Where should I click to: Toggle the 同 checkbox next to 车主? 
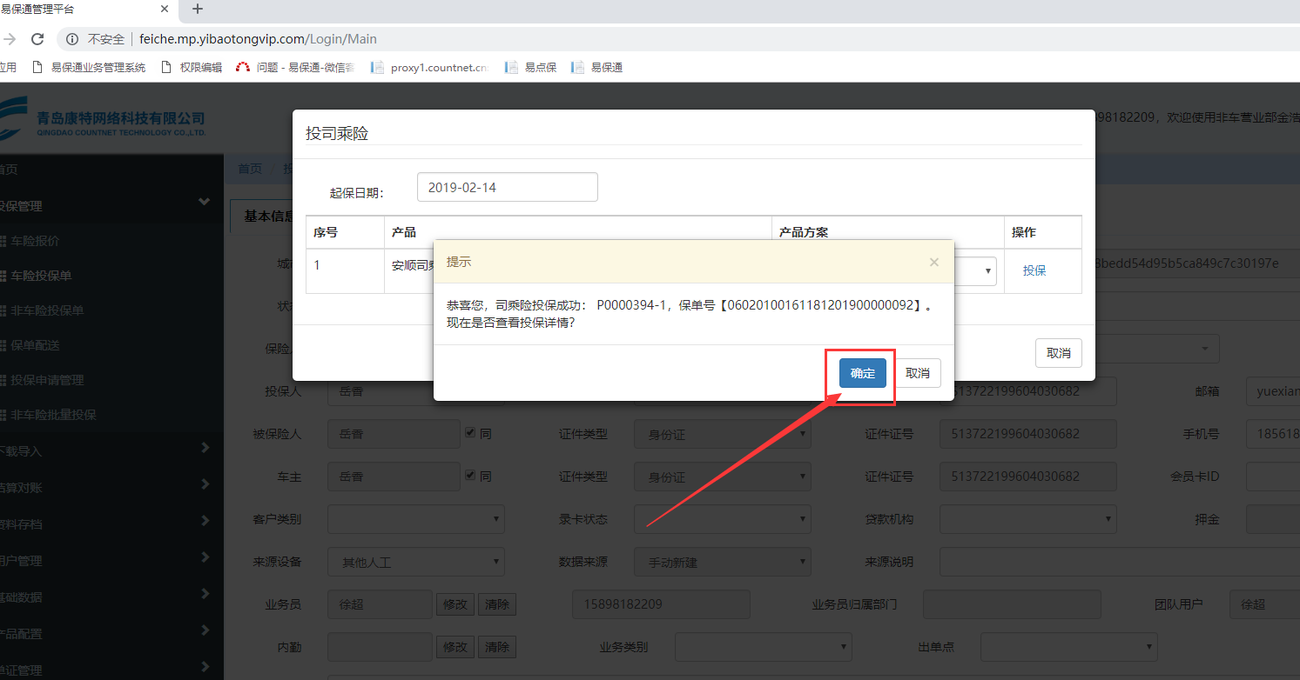click(470, 476)
